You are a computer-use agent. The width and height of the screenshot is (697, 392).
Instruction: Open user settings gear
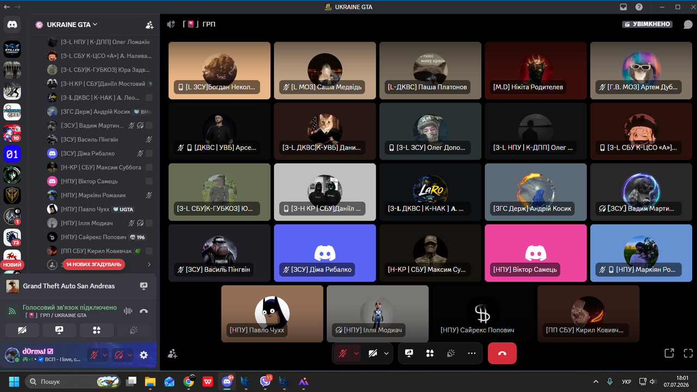click(x=144, y=355)
